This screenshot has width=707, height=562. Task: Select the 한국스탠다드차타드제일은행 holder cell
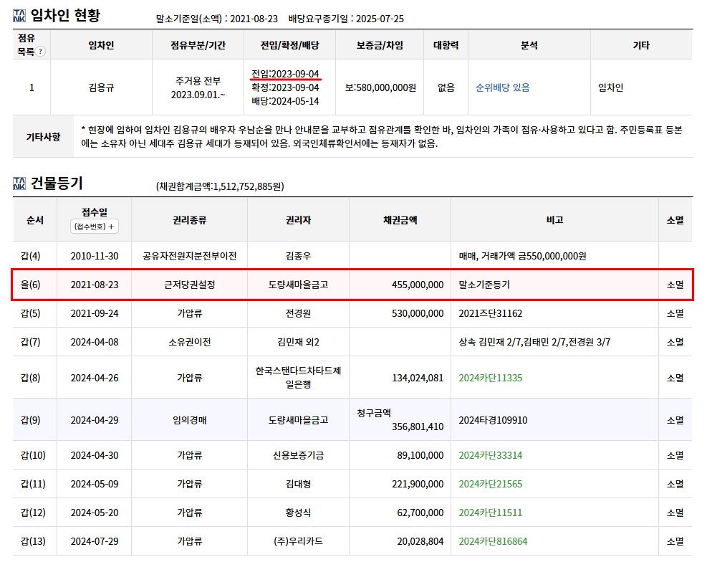pyautogui.click(x=298, y=378)
